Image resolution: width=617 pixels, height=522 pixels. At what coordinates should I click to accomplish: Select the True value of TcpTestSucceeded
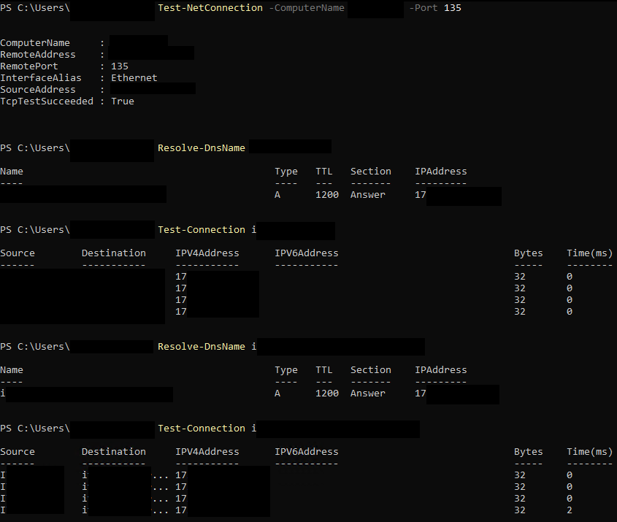[123, 101]
